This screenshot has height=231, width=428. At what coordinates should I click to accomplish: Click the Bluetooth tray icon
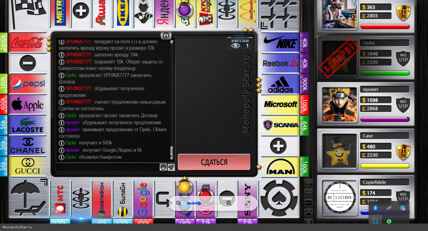tap(375, 208)
